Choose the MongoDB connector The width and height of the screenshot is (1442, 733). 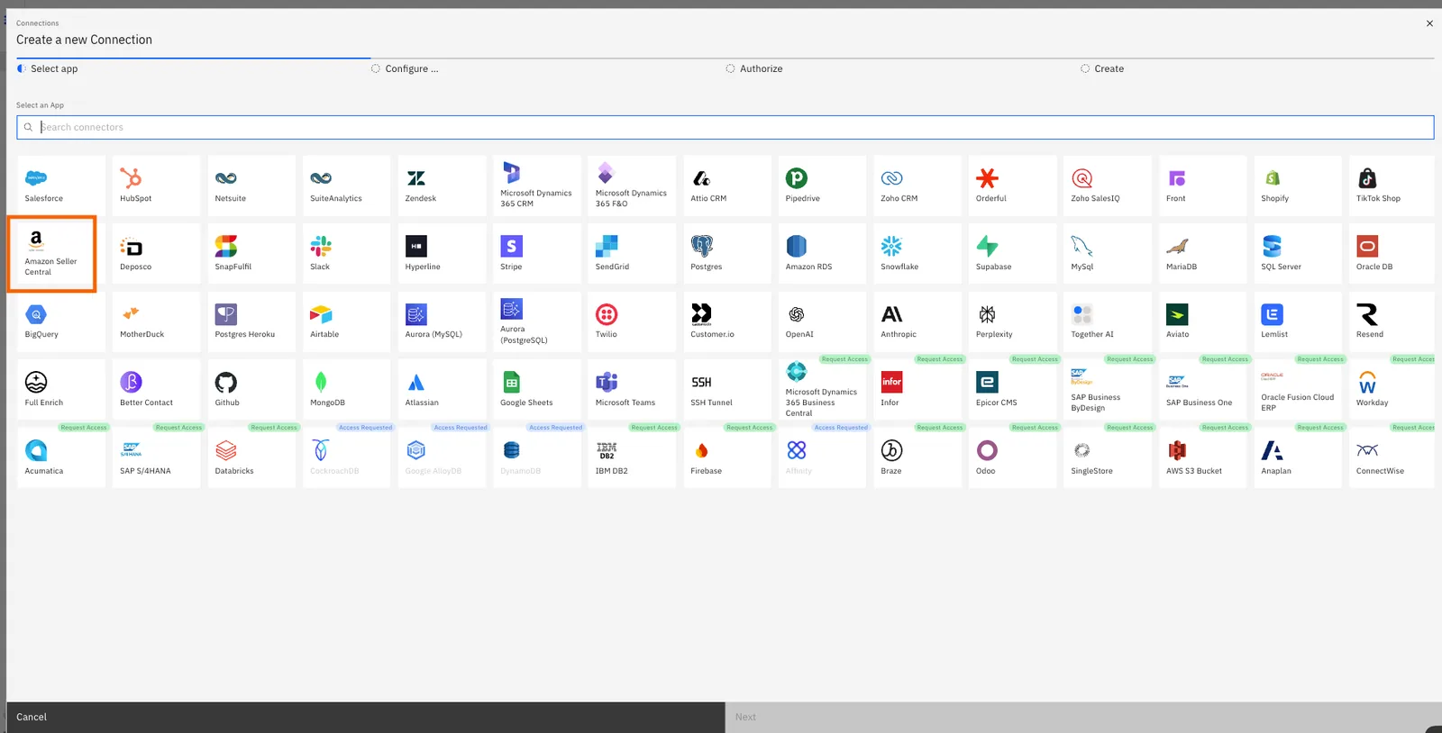point(346,390)
